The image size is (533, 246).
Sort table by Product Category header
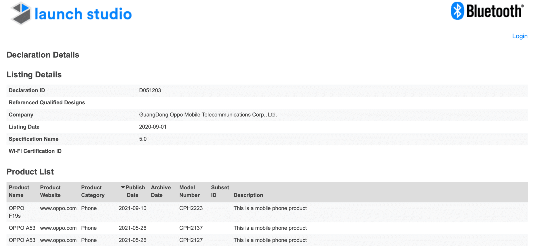93,191
